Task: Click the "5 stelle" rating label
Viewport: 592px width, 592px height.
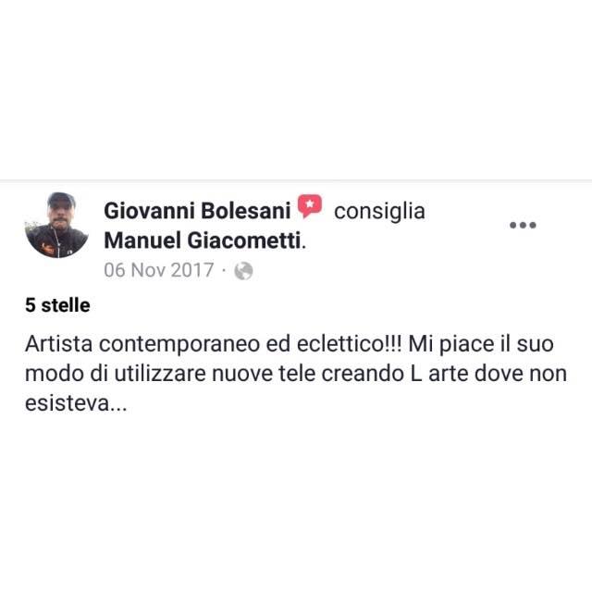Action: click(x=57, y=305)
